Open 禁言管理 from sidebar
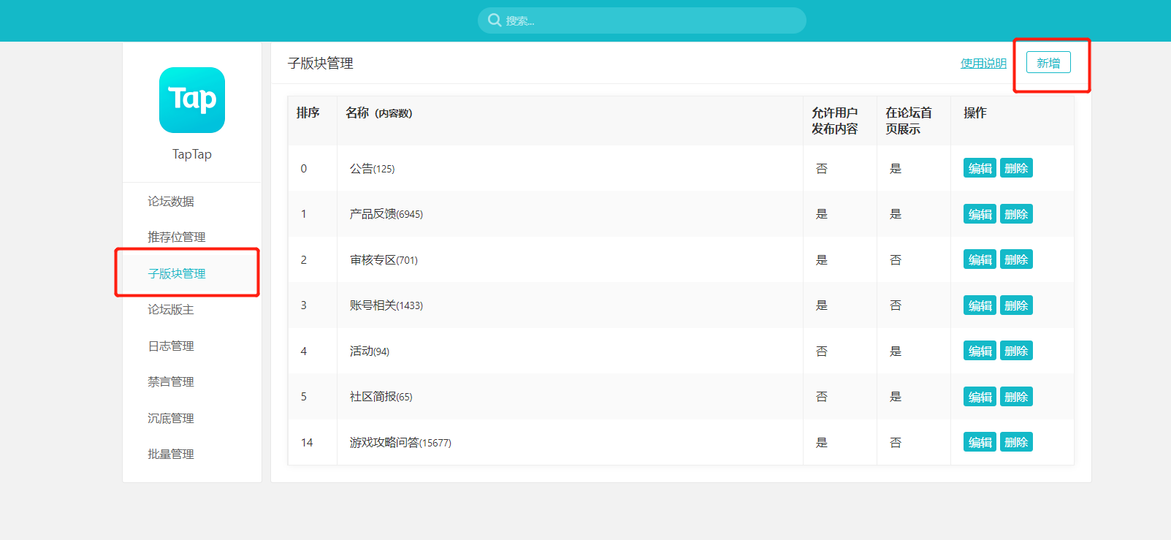The height and width of the screenshot is (540, 1171). (x=171, y=381)
